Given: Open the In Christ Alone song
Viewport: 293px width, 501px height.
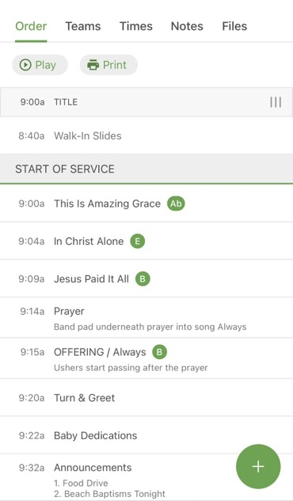Looking at the screenshot, I should (x=146, y=241).
